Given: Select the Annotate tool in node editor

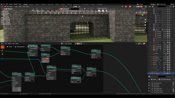Looking at the screenshot, I should [x=2, y=51].
